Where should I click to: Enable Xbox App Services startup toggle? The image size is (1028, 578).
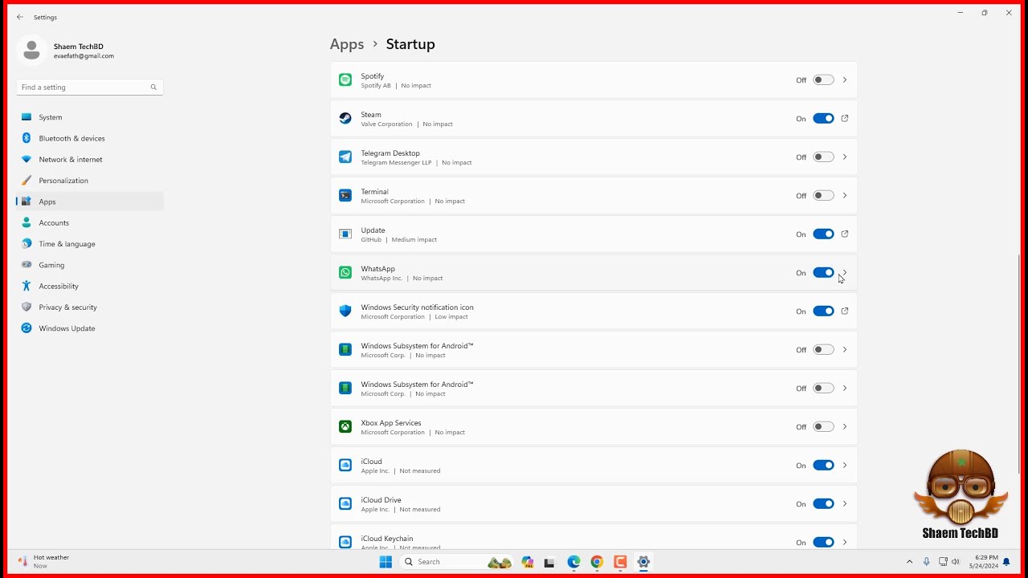point(823,427)
